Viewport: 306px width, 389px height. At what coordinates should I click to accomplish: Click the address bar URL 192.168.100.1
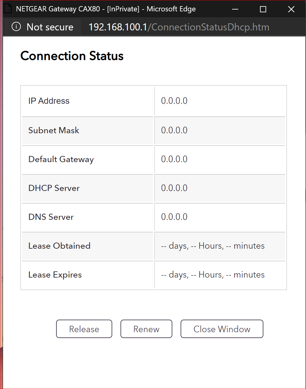coord(117,27)
